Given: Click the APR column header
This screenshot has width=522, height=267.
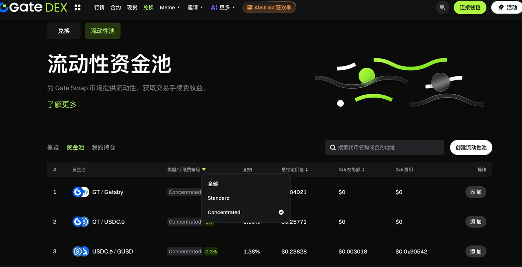Looking at the screenshot, I should coord(248,169).
